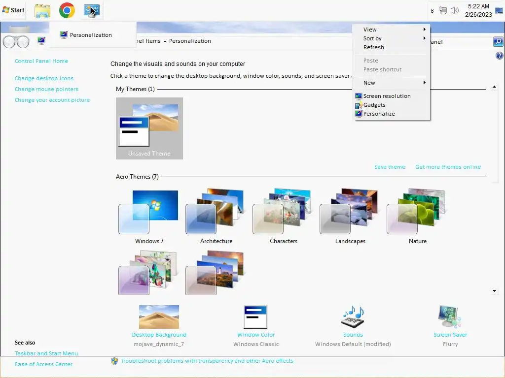The width and height of the screenshot is (505, 378).
Task: Open the New submenu
Action: pos(392,83)
